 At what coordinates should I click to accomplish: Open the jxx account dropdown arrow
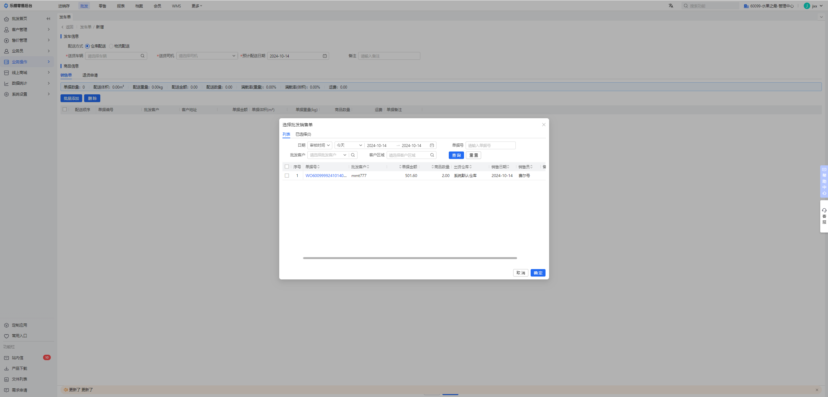pyautogui.click(x=821, y=6)
